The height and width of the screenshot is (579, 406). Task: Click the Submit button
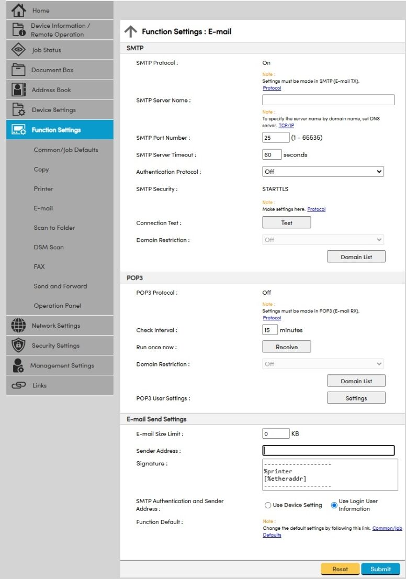click(380, 569)
